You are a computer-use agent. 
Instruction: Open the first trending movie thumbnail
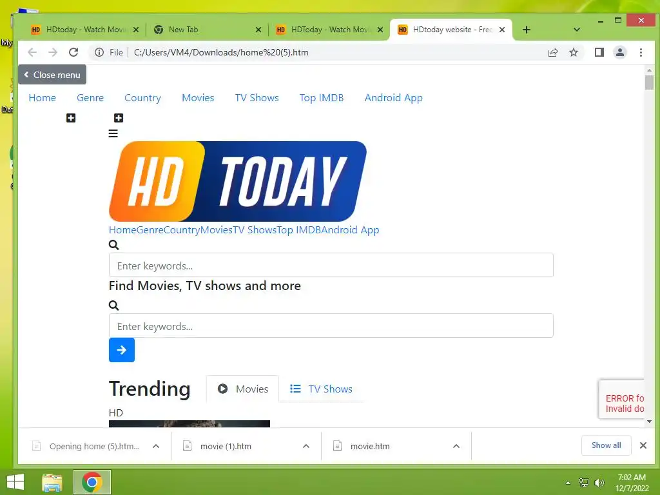pyautogui.click(x=189, y=423)
